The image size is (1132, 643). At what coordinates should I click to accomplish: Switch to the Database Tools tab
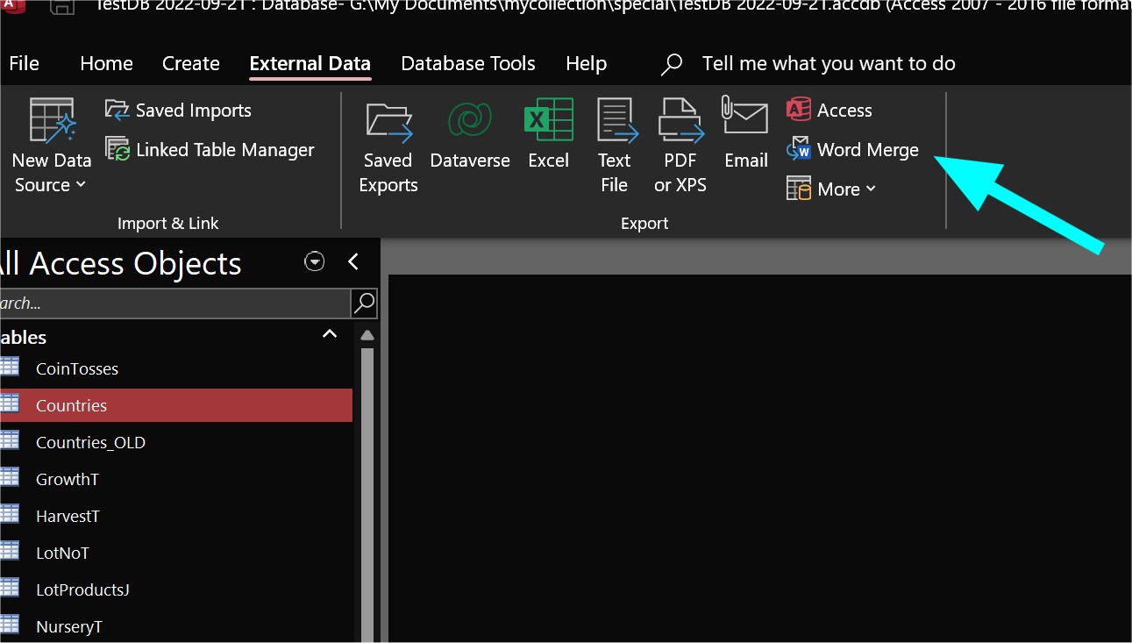point(468,64)
